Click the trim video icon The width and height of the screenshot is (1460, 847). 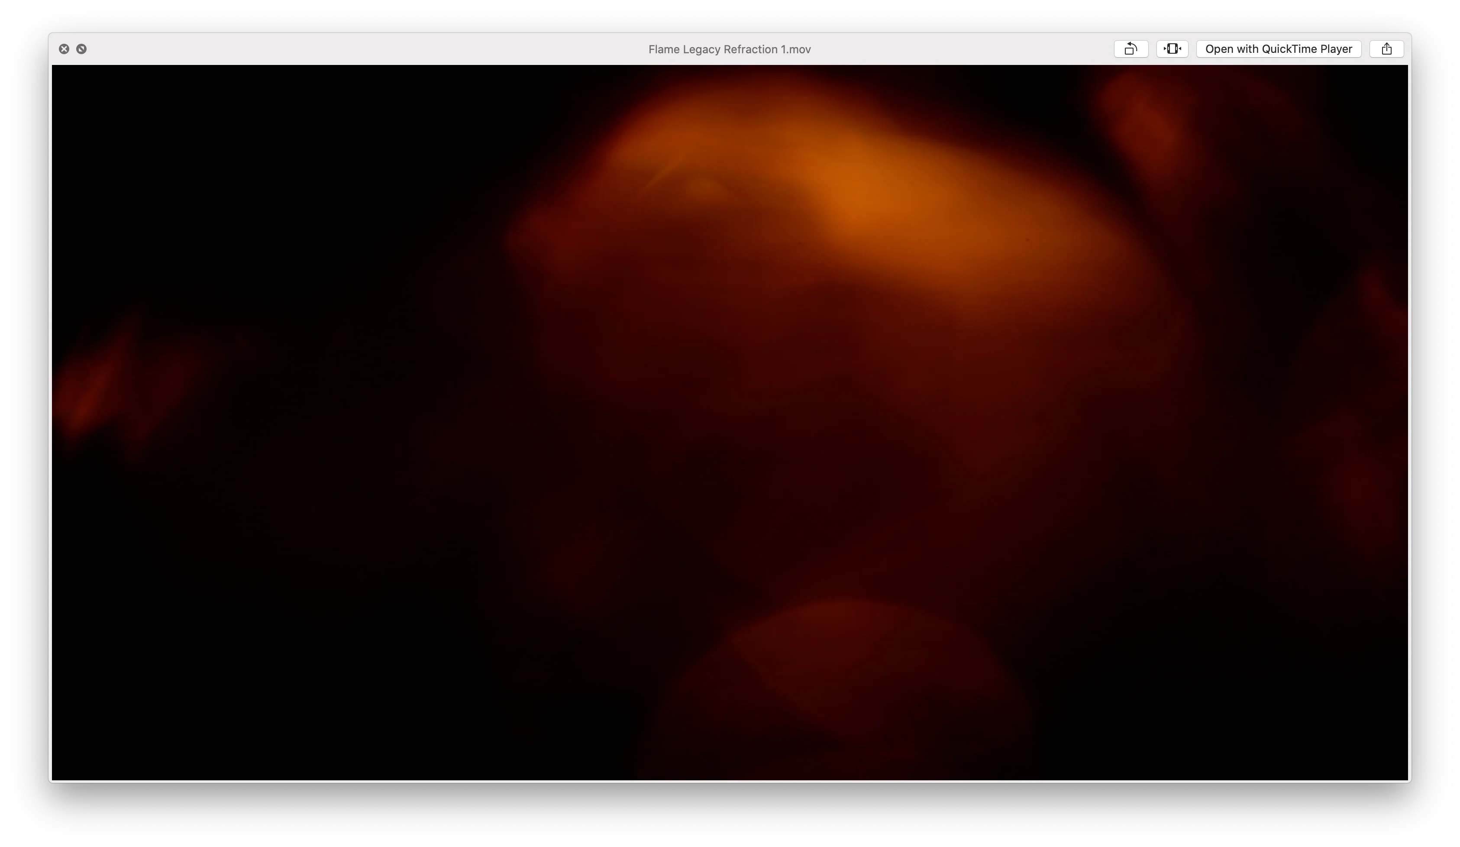[1172, 49]
